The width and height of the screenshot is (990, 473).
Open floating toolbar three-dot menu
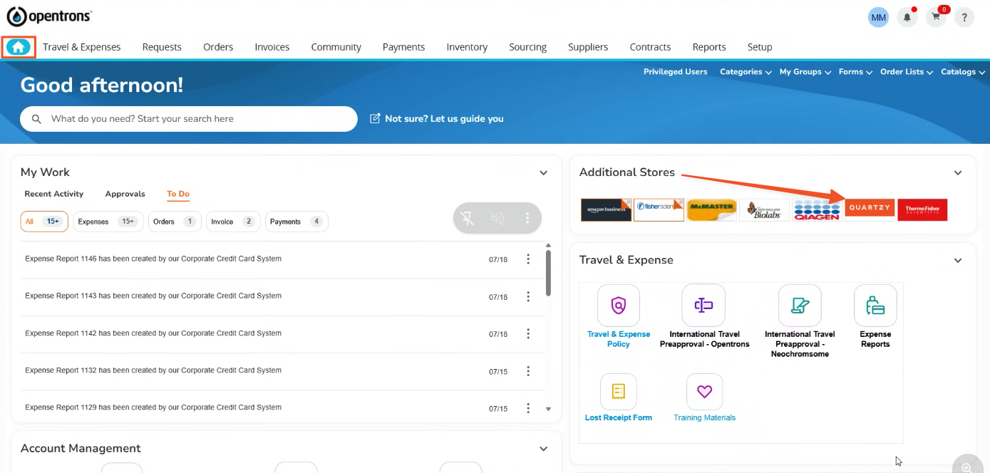[527, 218]
